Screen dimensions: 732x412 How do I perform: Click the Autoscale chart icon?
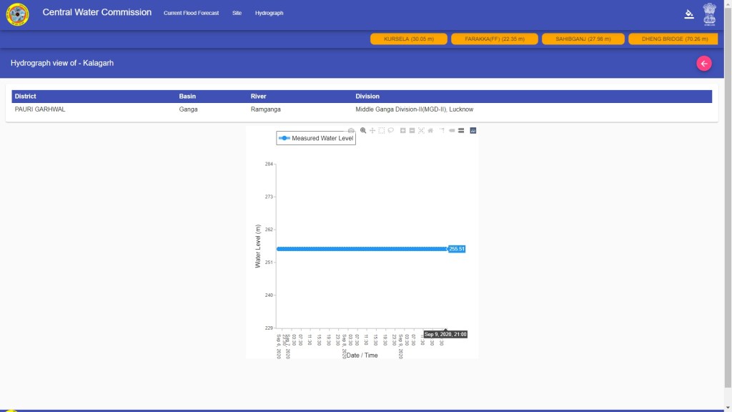coord(421,131)
